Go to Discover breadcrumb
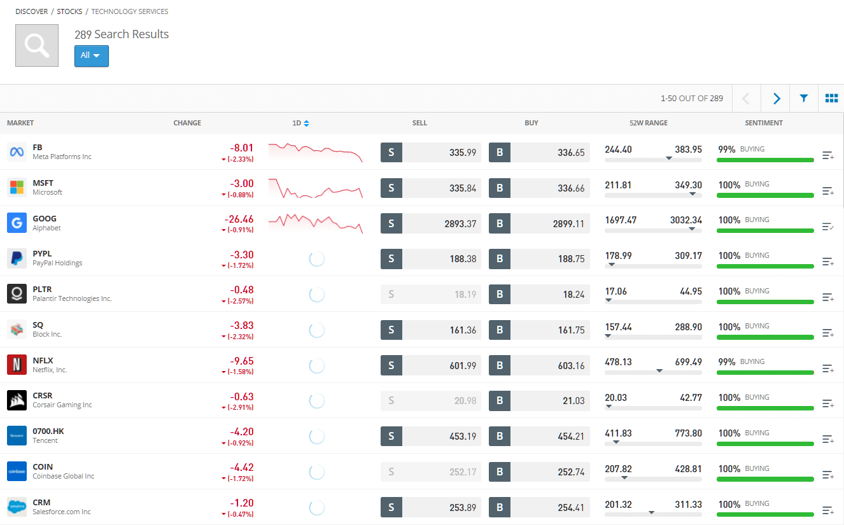The width and height of the screenshot is (844, 525). [x=32, y=11]
